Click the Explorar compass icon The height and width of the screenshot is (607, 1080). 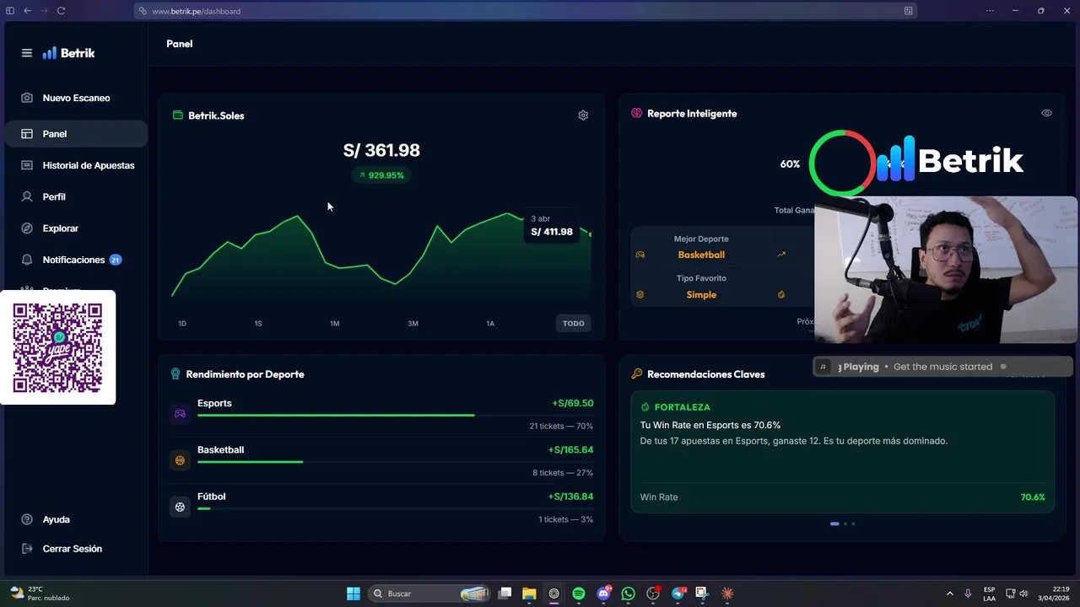tap(27, 228)
